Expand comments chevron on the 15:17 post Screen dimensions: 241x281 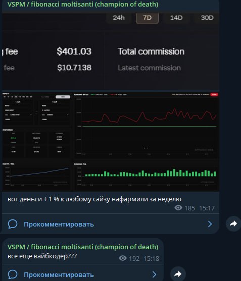click(x=210, y=224)
